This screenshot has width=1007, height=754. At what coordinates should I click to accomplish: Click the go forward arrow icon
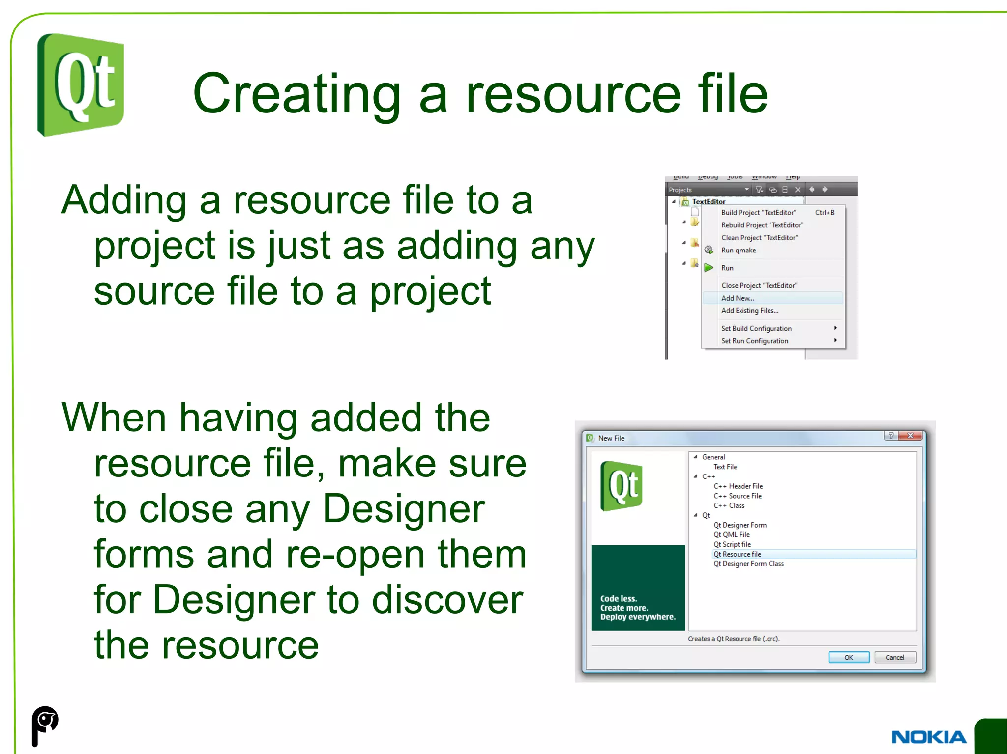pyautogui.click(x=825, y=189)
